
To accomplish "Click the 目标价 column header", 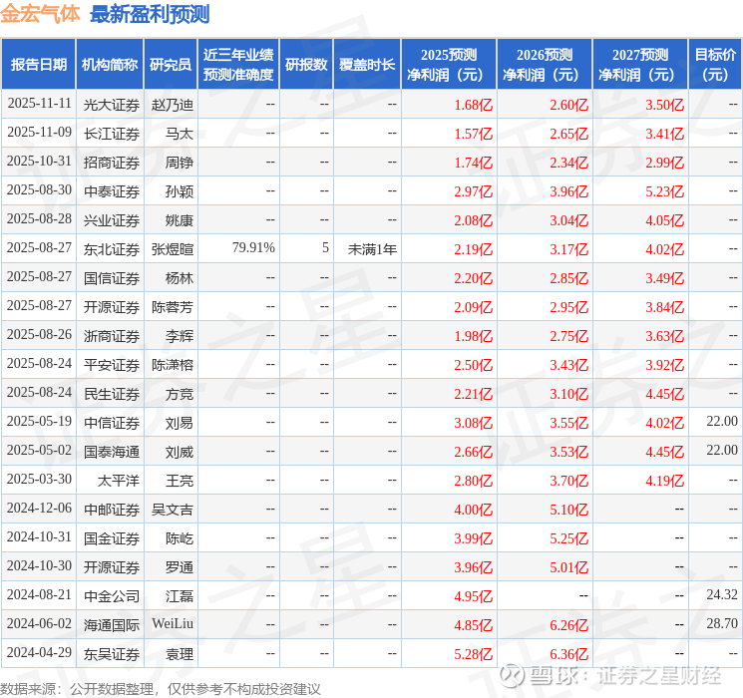I will tap(715, 65).
